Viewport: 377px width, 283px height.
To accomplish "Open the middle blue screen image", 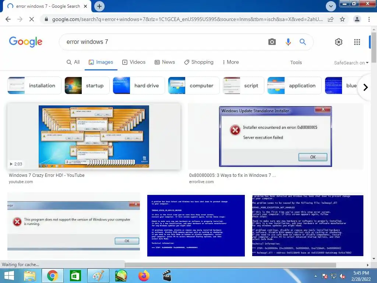I will 196,226.
